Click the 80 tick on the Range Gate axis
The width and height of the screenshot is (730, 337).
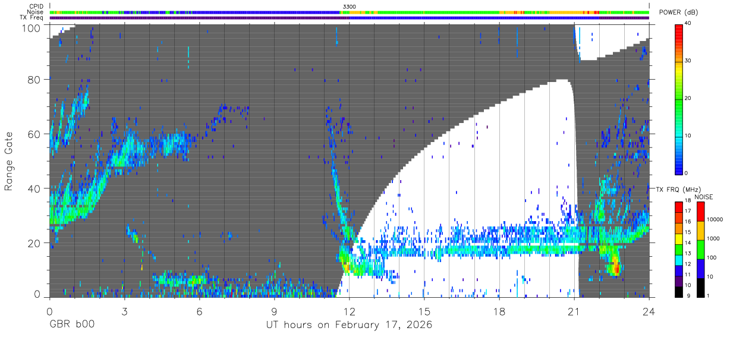pyautogui.click(x=34, y=79)
